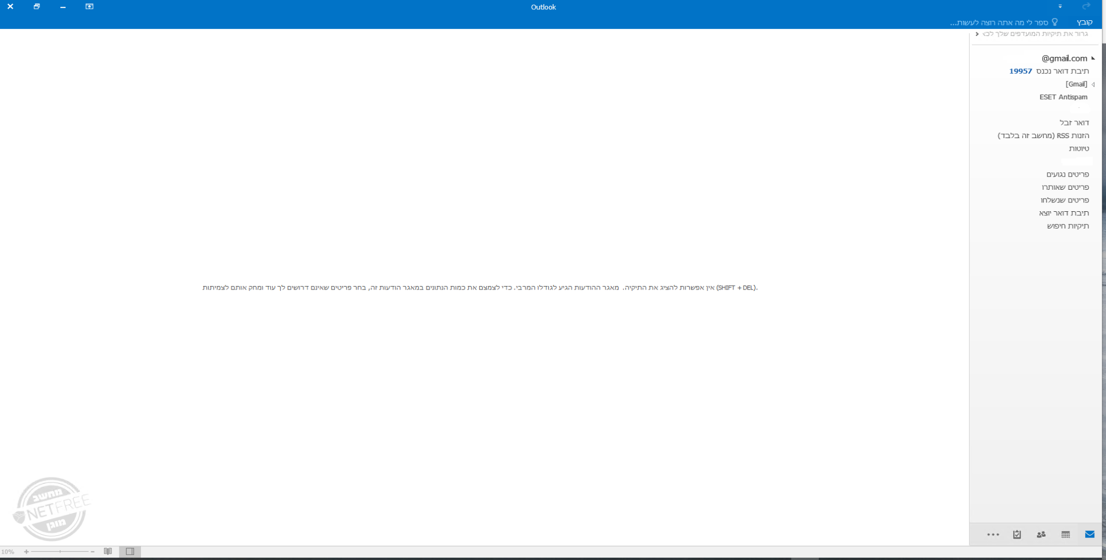Switch to the Calendar view icon

[1065, 534]
